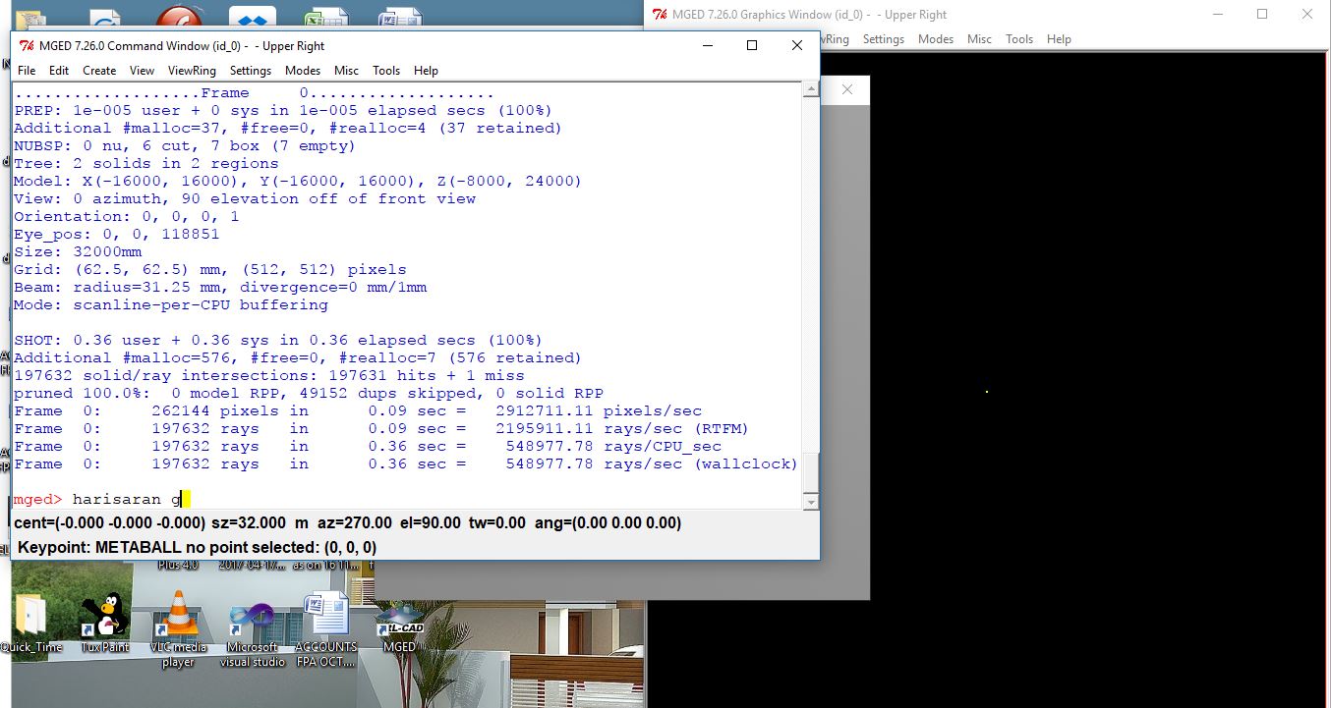Select the Word file icon next to Excel at the top of the desktop
The width and height of the screenshot is (1331, 708).
[x=400, y=18]
